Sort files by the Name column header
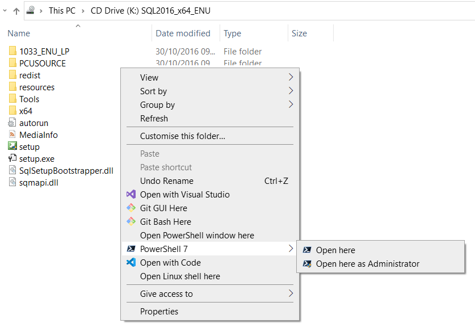Viewport: 475px width, 336px height. pyautogui.click(x=19, y=33)
